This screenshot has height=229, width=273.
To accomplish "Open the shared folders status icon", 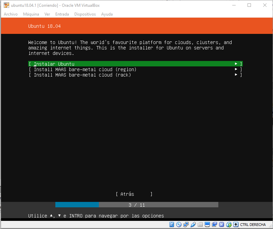I will (x=200, y=225).
